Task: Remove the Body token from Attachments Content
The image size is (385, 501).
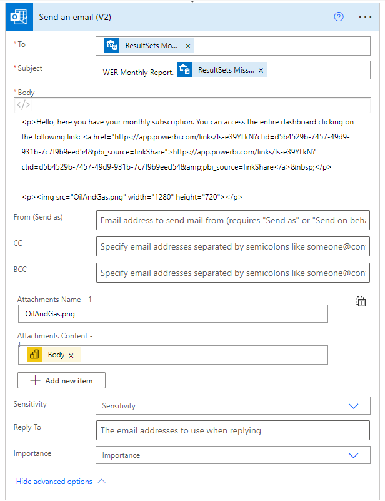Action: (x=71, y=355)
